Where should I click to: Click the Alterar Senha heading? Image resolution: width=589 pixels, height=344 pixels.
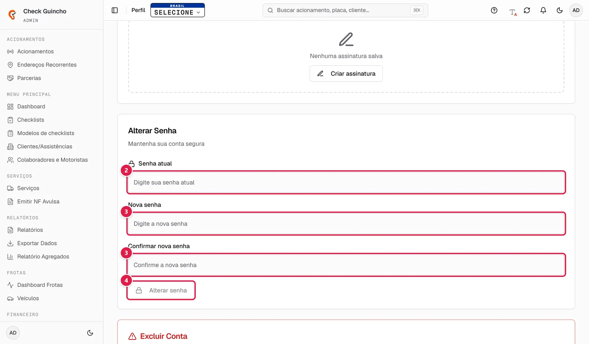[152, 131]
